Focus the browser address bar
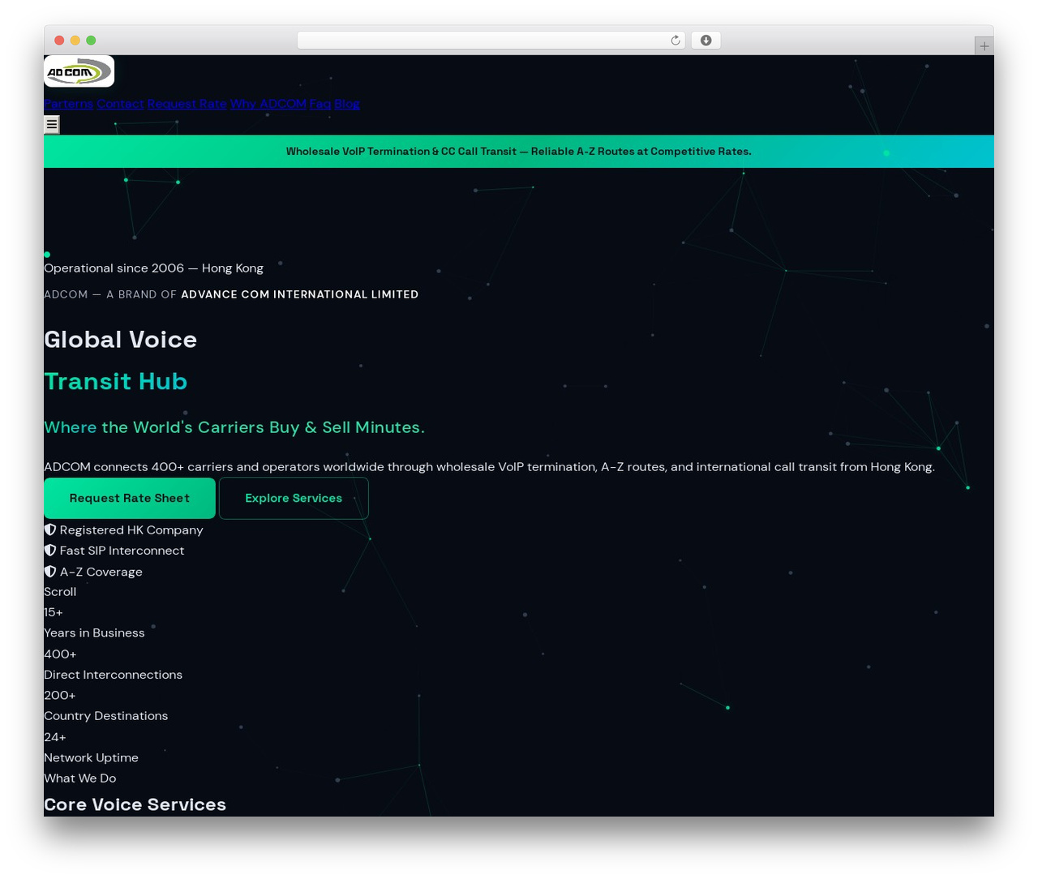Viewport: 1038px width, 879px height. (x=491, y=41)
